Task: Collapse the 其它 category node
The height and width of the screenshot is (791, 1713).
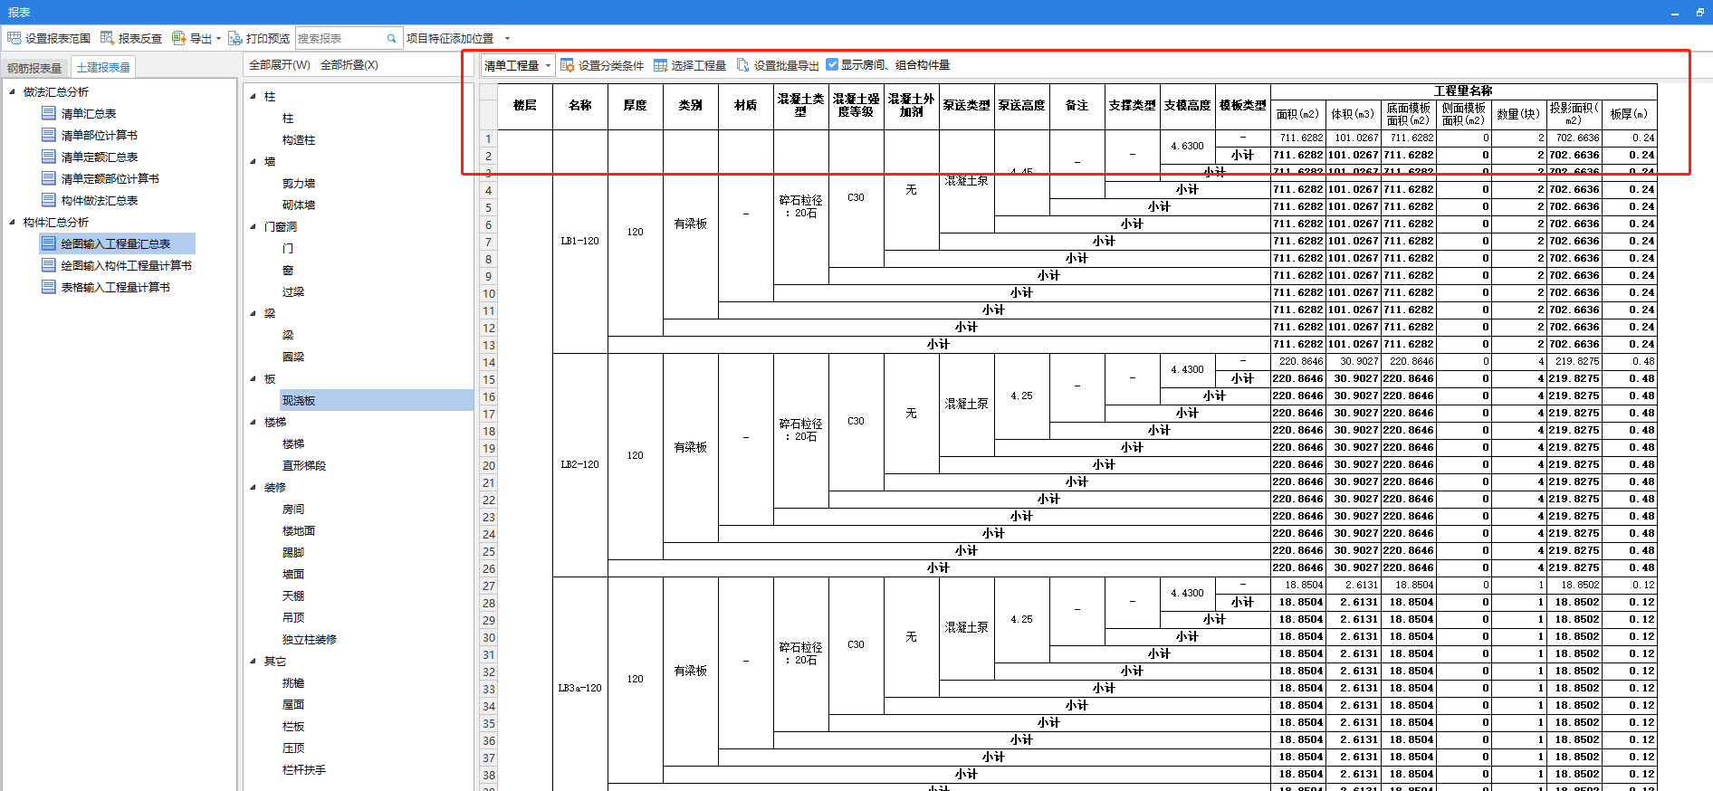Action: [x=254, y=661]
